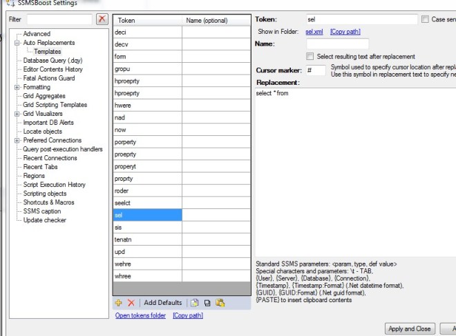Click the Apply and Close button
This screenshot has height=336, width=456.
(410, 328)
